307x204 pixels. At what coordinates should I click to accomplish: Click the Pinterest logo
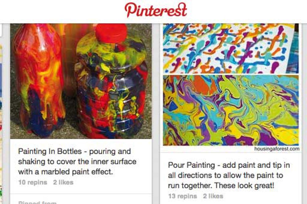click(x=156, y=10)
